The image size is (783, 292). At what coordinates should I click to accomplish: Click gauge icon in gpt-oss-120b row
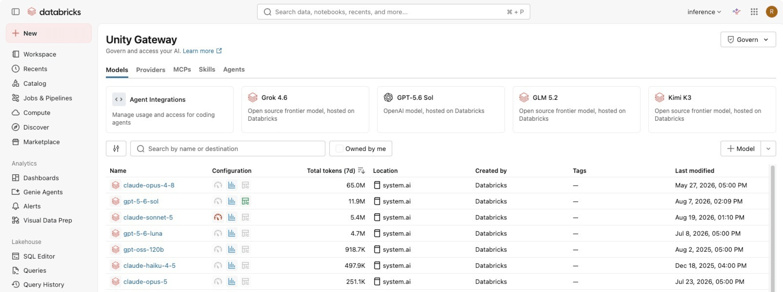coord(218,250)
